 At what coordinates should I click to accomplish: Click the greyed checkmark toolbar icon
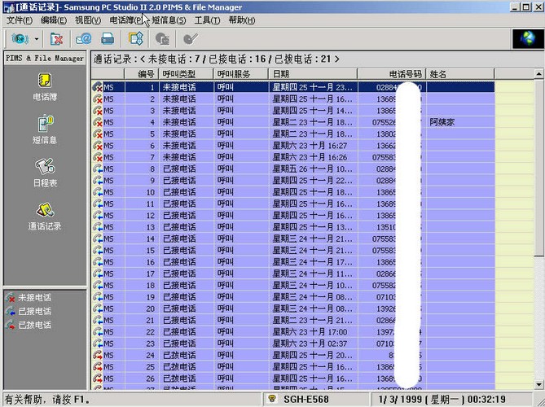tap(190, 38)
